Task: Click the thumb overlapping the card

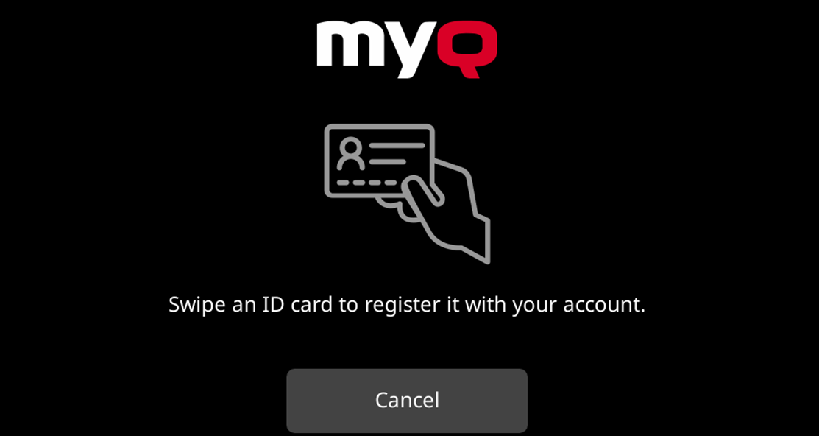Action: (424, 191)
